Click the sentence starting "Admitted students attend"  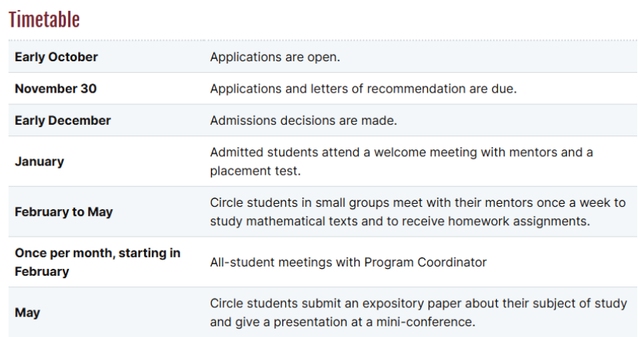(x=401, y=152)
